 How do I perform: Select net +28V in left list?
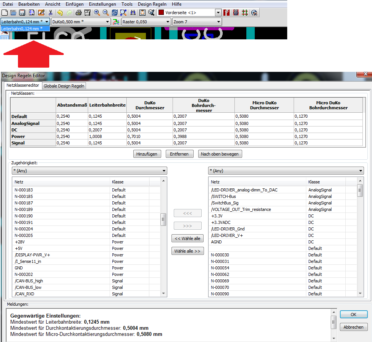[87, 242]
